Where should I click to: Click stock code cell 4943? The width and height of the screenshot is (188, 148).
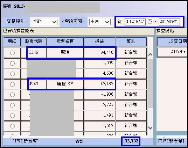click(34, 84)
